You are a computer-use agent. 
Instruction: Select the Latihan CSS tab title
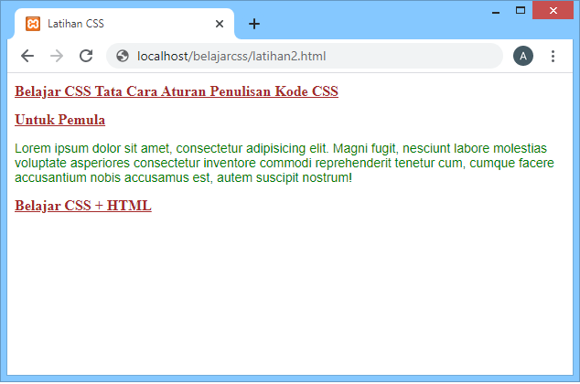pyautogui.click(x=76, y=24)
